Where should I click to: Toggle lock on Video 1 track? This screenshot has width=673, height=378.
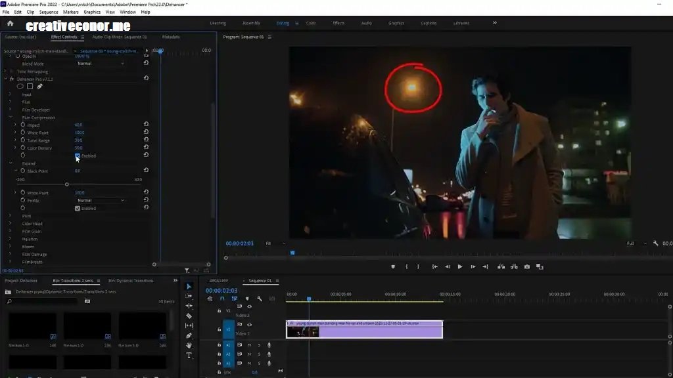click(219, 329)
